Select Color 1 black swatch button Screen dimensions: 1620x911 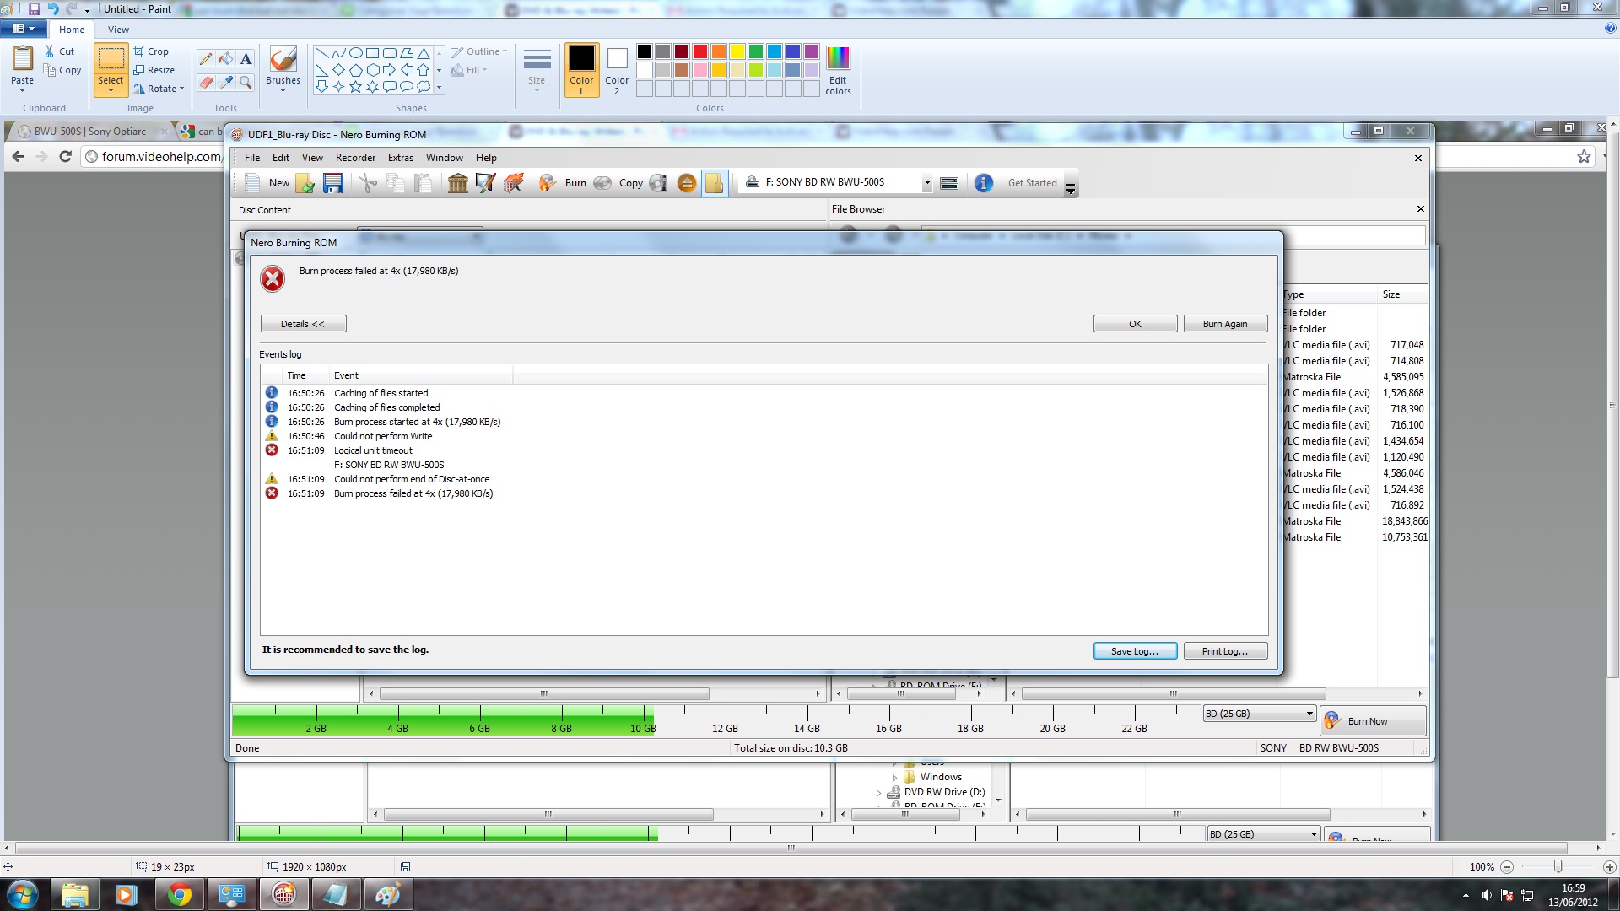pos(581,70)
